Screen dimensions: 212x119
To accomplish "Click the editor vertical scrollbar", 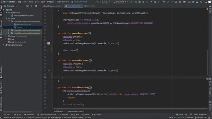I will click(x=207, y=62).
